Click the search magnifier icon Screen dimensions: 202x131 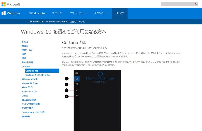pos(196,4)
